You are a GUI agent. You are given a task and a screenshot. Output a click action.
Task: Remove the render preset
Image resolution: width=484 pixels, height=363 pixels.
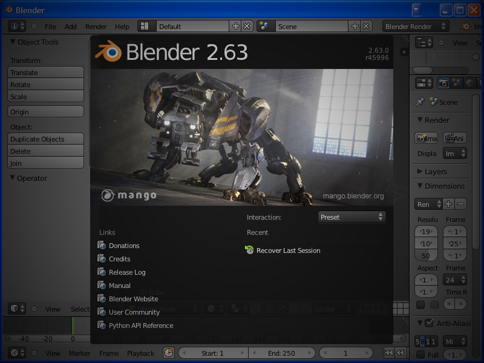(460, 204)
